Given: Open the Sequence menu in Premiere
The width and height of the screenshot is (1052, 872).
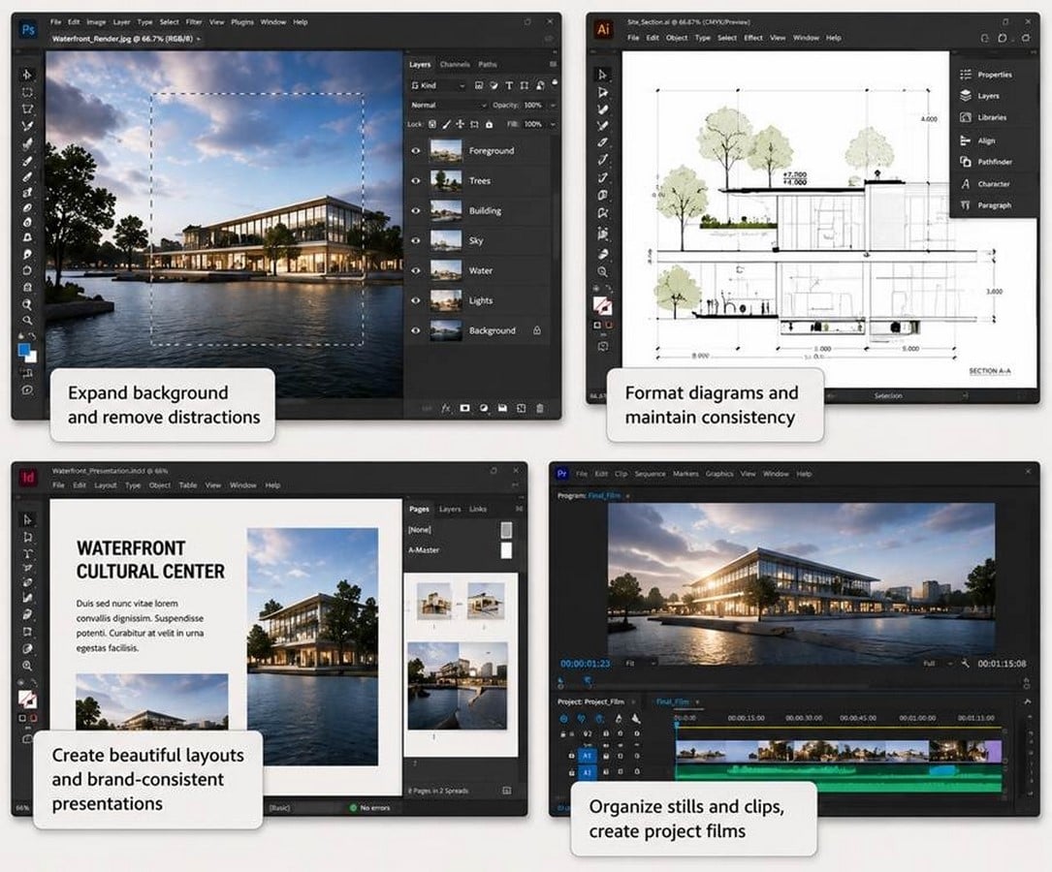Looking at the screenshot, I should click(650, 474).
